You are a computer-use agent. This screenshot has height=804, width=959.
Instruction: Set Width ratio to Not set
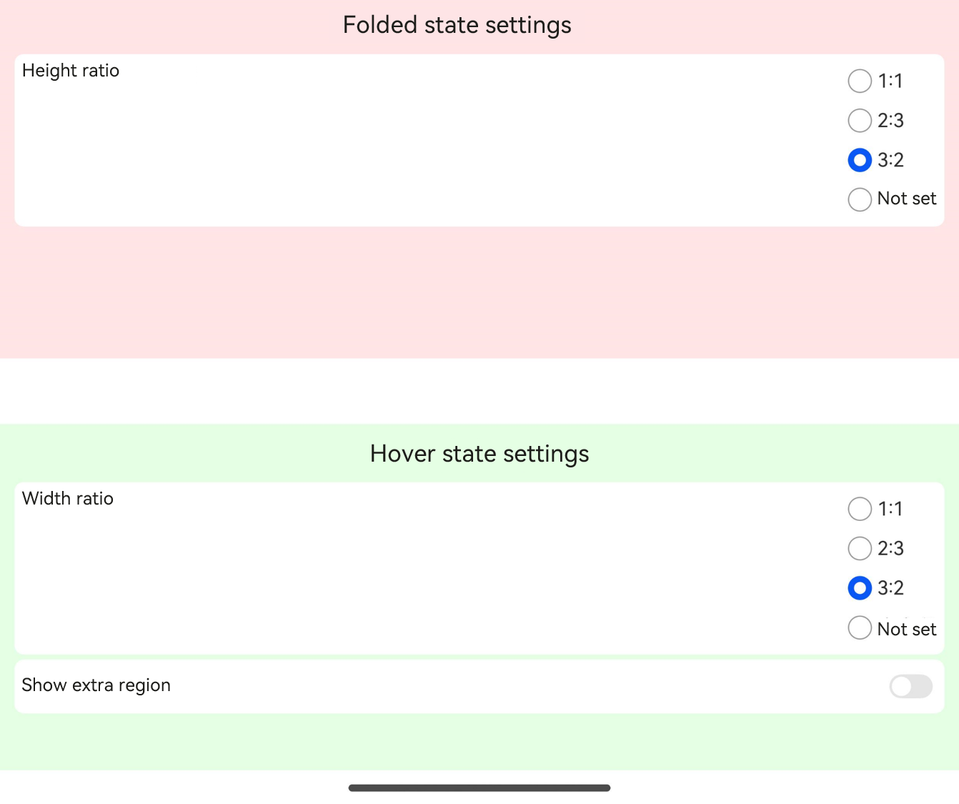[x=860, y=627]
